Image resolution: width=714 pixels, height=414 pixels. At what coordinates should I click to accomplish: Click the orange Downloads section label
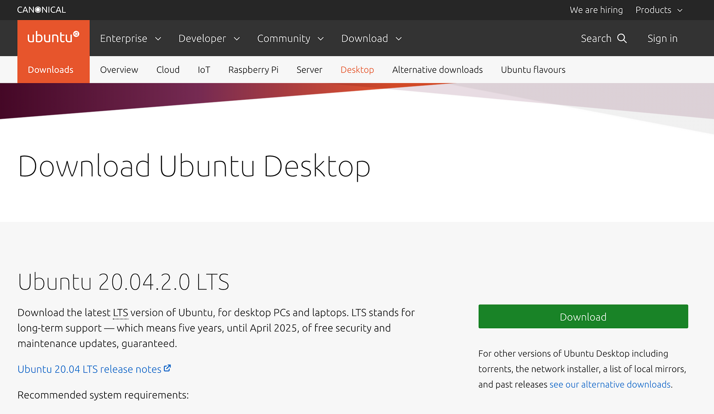click(x=51, y=70)
